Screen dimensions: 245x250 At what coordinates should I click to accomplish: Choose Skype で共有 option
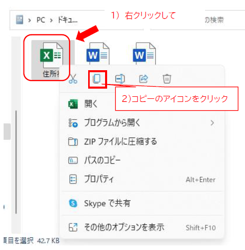click(x=142, y=203)
